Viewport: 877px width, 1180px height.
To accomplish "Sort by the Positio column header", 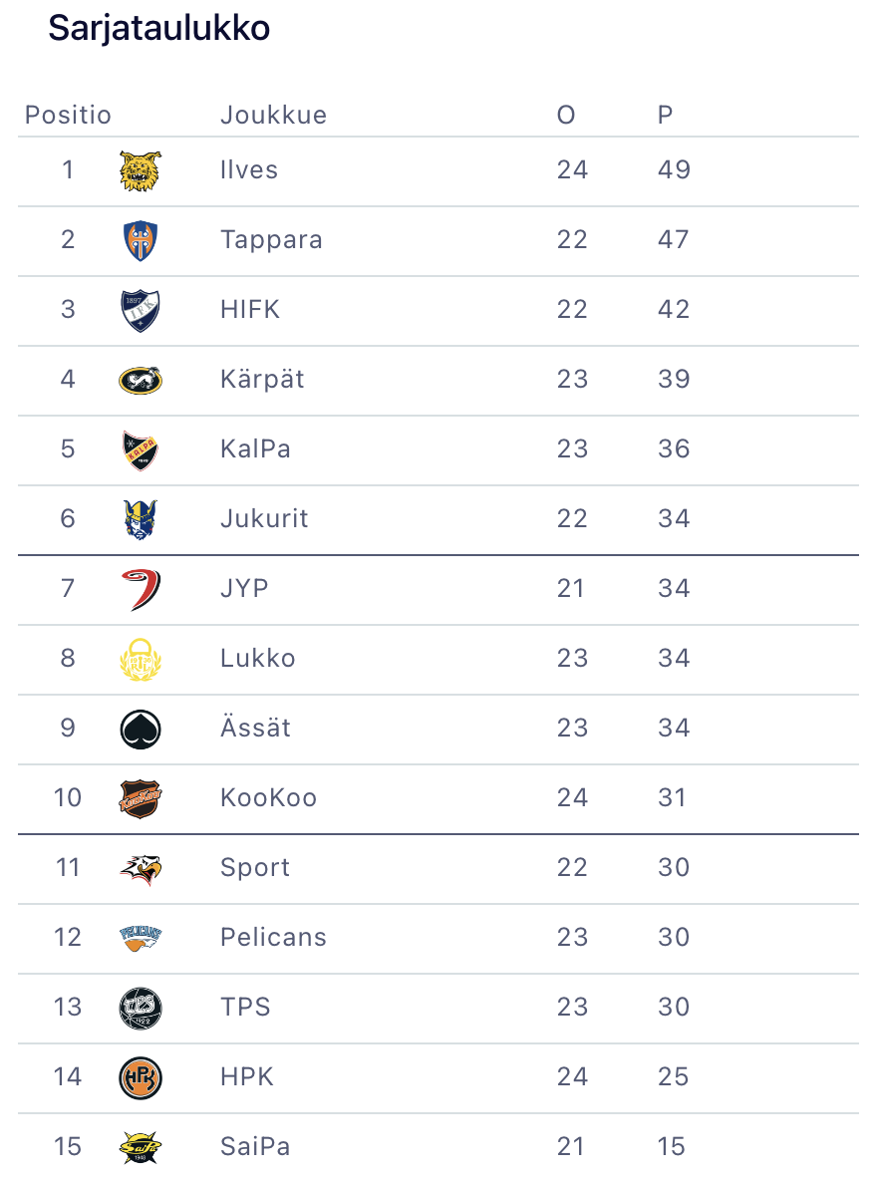I will tap(68, 116).
